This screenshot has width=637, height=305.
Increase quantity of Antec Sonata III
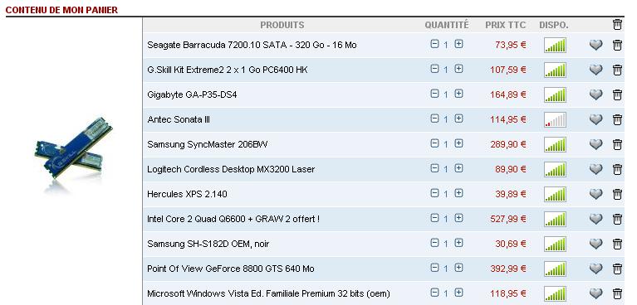coord(458,119)
